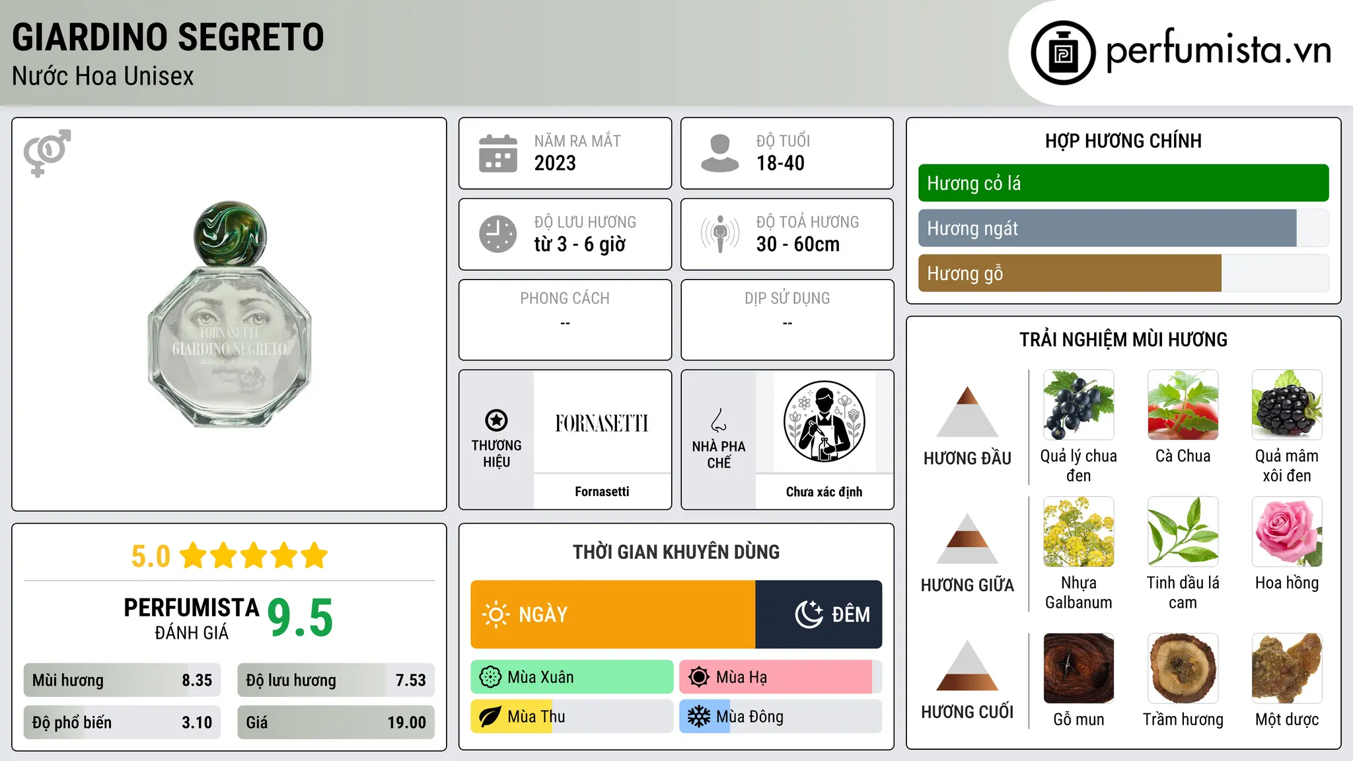Click the sun icon in Ngày bar
1353x761 pixels.
(495, 614)
